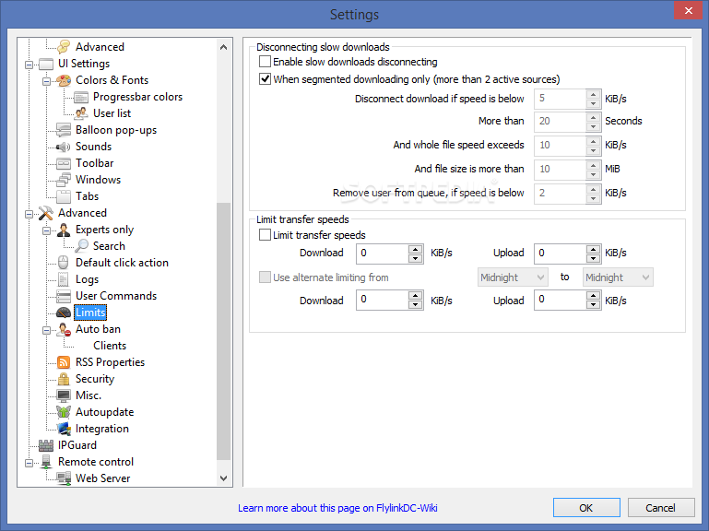Click the Default click action mouse icon
The height and width of the screenshot is (531, 709).
64,263
